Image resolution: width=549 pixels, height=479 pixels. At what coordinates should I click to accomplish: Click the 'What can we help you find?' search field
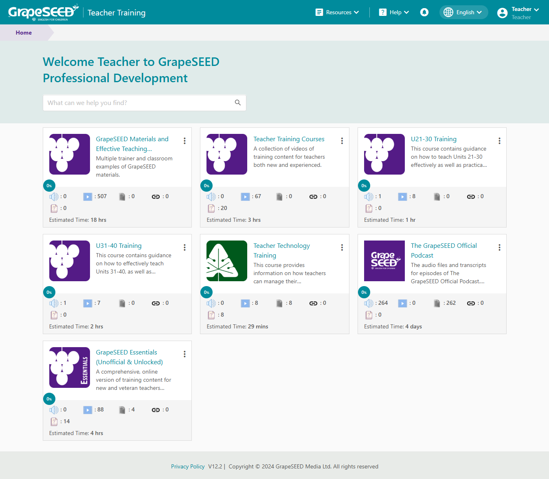[144, 103]
